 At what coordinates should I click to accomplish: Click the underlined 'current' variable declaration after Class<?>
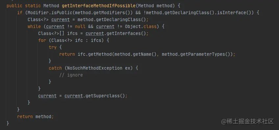[61, 19]
